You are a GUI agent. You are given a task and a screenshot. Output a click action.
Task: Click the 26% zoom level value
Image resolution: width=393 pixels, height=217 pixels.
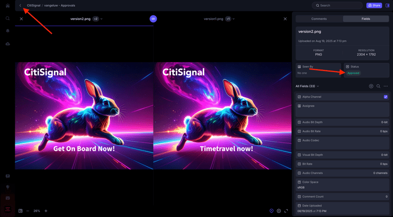[x=37, y=211]
